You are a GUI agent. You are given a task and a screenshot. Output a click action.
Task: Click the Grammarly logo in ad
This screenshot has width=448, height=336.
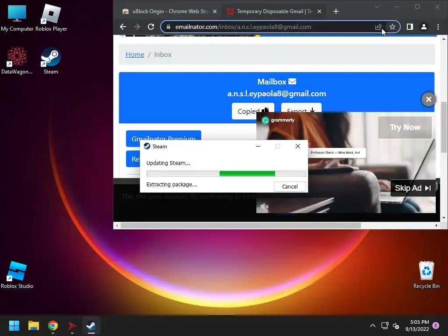278,120
